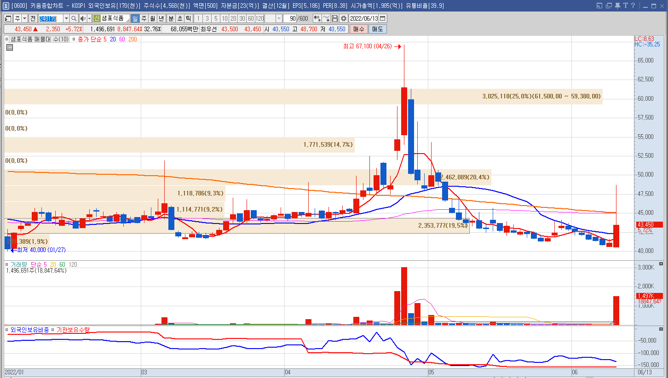
Task: Click the grid table icon under 샘표식품 legend
Action: pyautogui.click(x=9, y=47)
